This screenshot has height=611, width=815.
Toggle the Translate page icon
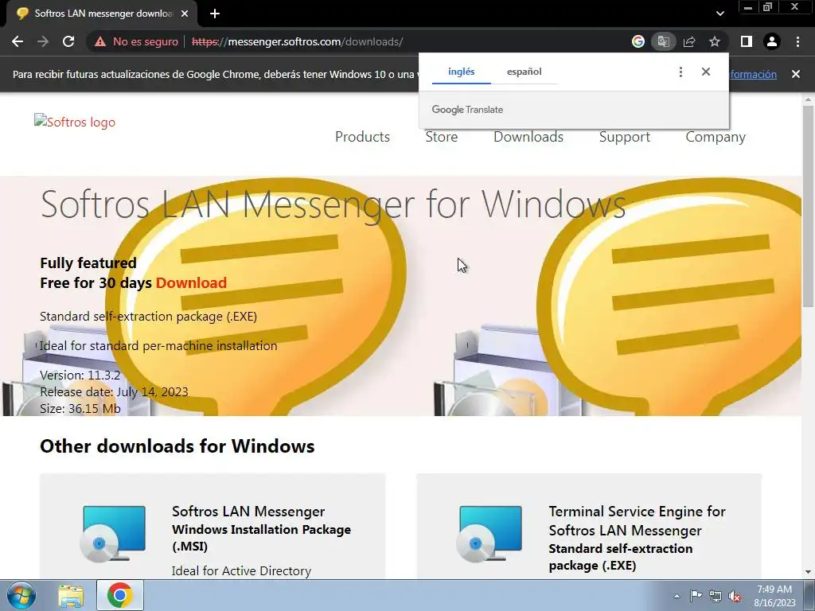pos(663,41)
